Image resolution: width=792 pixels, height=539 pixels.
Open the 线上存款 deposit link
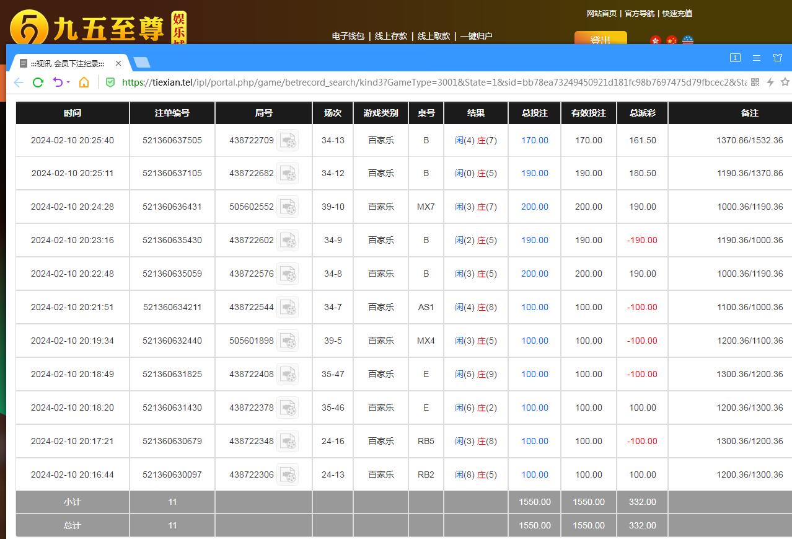tap(391, 36)
